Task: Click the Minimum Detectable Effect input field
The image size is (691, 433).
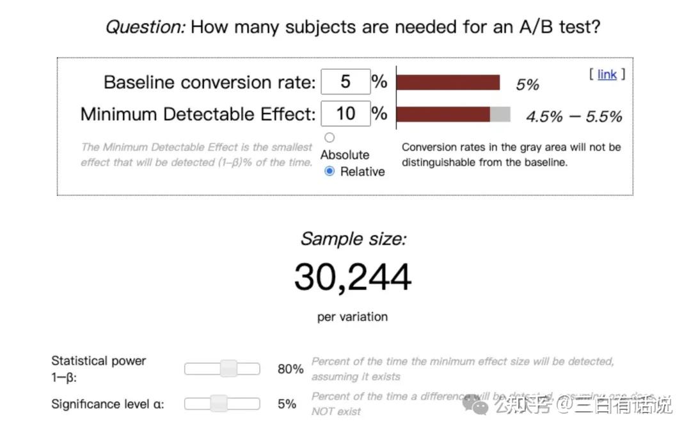Action: tap(345, 114)
